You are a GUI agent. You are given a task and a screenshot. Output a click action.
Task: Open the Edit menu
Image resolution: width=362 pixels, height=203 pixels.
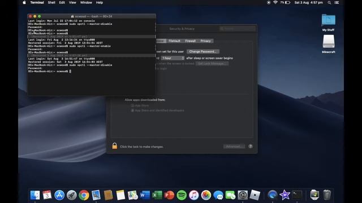[62, 2]
